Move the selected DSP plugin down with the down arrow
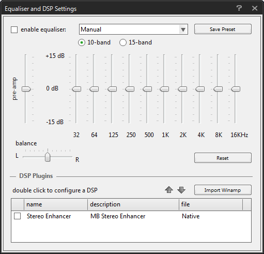The width and height of the screenshot is (264, 254). pos(181,190)
